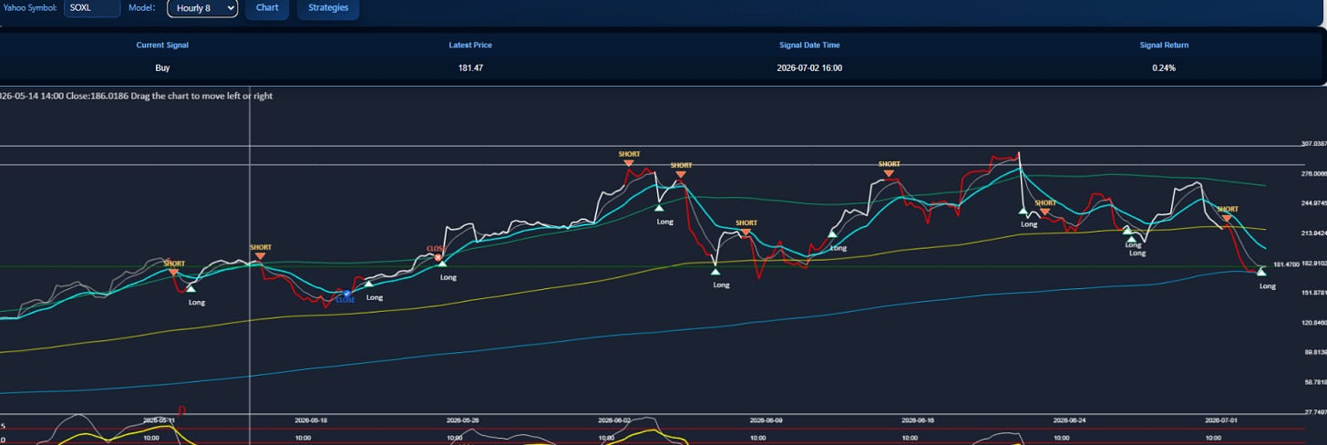Click the 151.8781 price axis label
This screenshot has width=1327, height=445.
point(1313,293)
